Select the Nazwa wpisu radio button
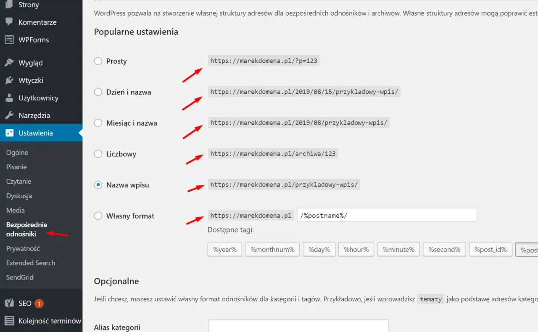 coord(98,185)
